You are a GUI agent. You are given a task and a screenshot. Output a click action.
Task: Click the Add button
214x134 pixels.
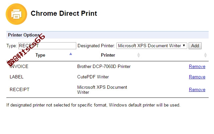[195, 46]
